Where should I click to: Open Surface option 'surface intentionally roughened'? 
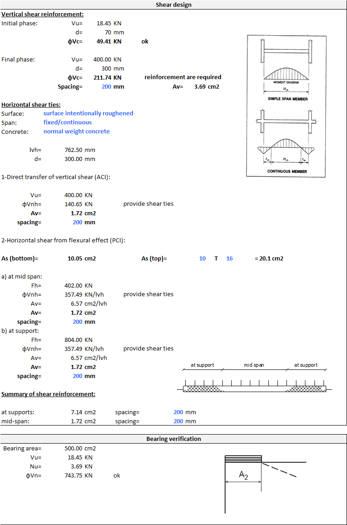coord(89,113)
